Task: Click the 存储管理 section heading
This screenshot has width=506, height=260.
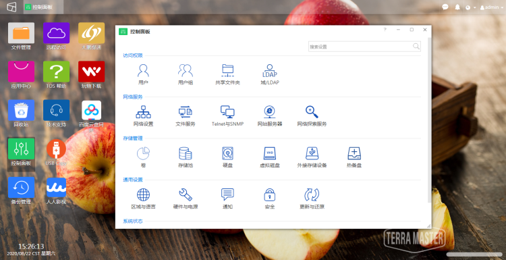Action: [x=133, y=138]
